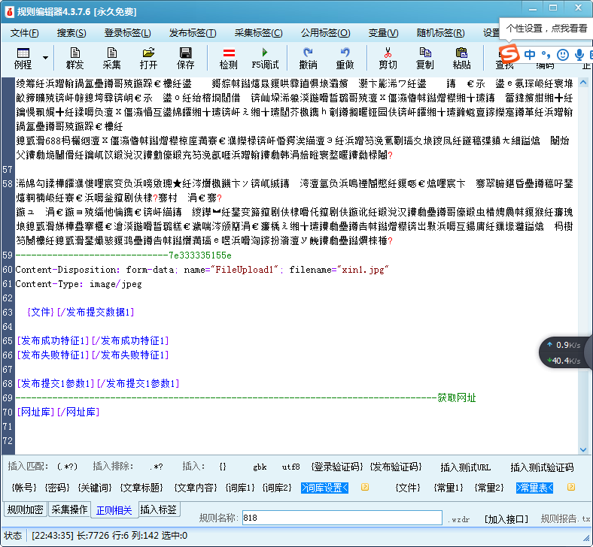Insert {文章标题} variable
593x547 pixels.
pyautogui.click(x=141, y=488)
